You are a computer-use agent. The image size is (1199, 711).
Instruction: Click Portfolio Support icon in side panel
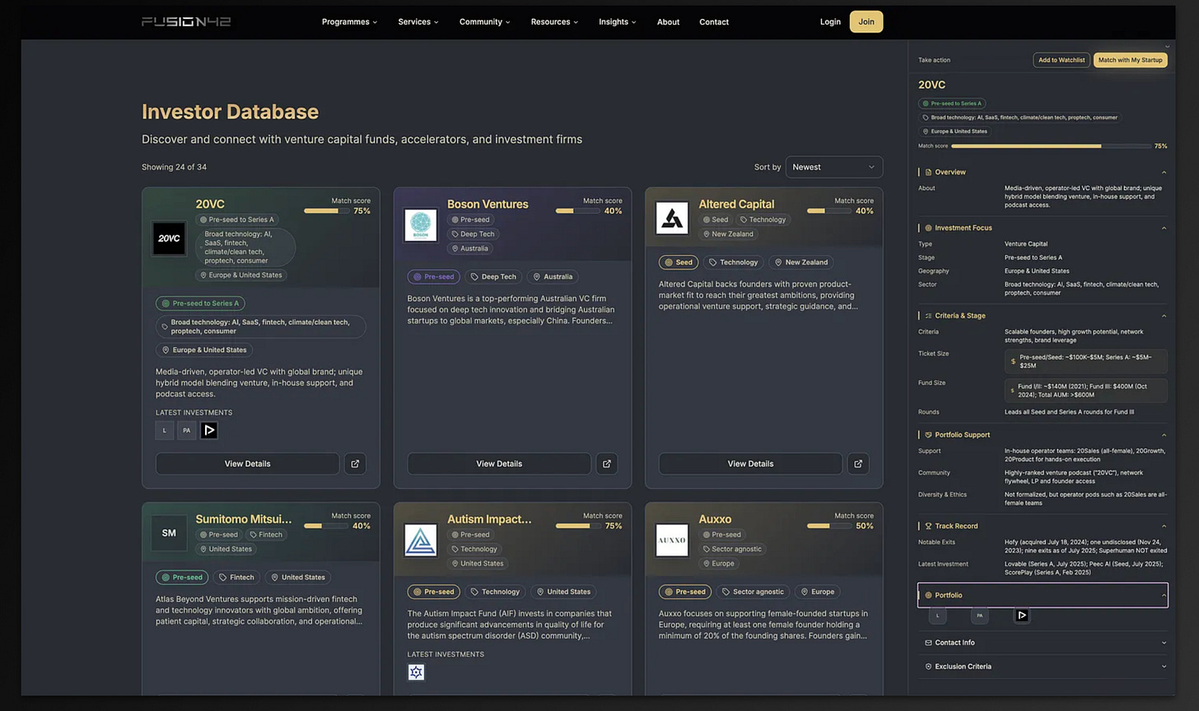[928, 434]
